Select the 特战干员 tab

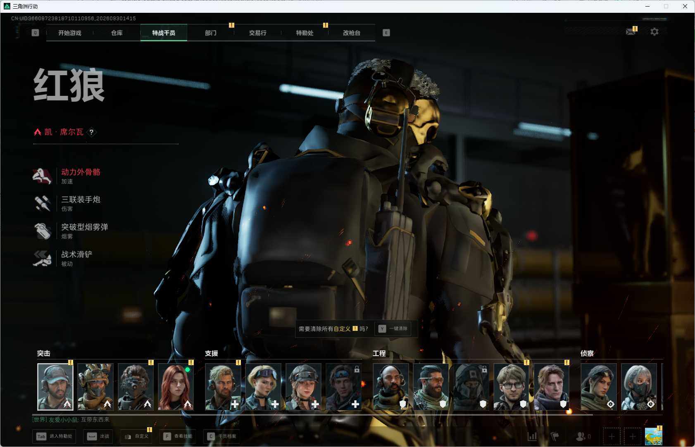(164, 33)
